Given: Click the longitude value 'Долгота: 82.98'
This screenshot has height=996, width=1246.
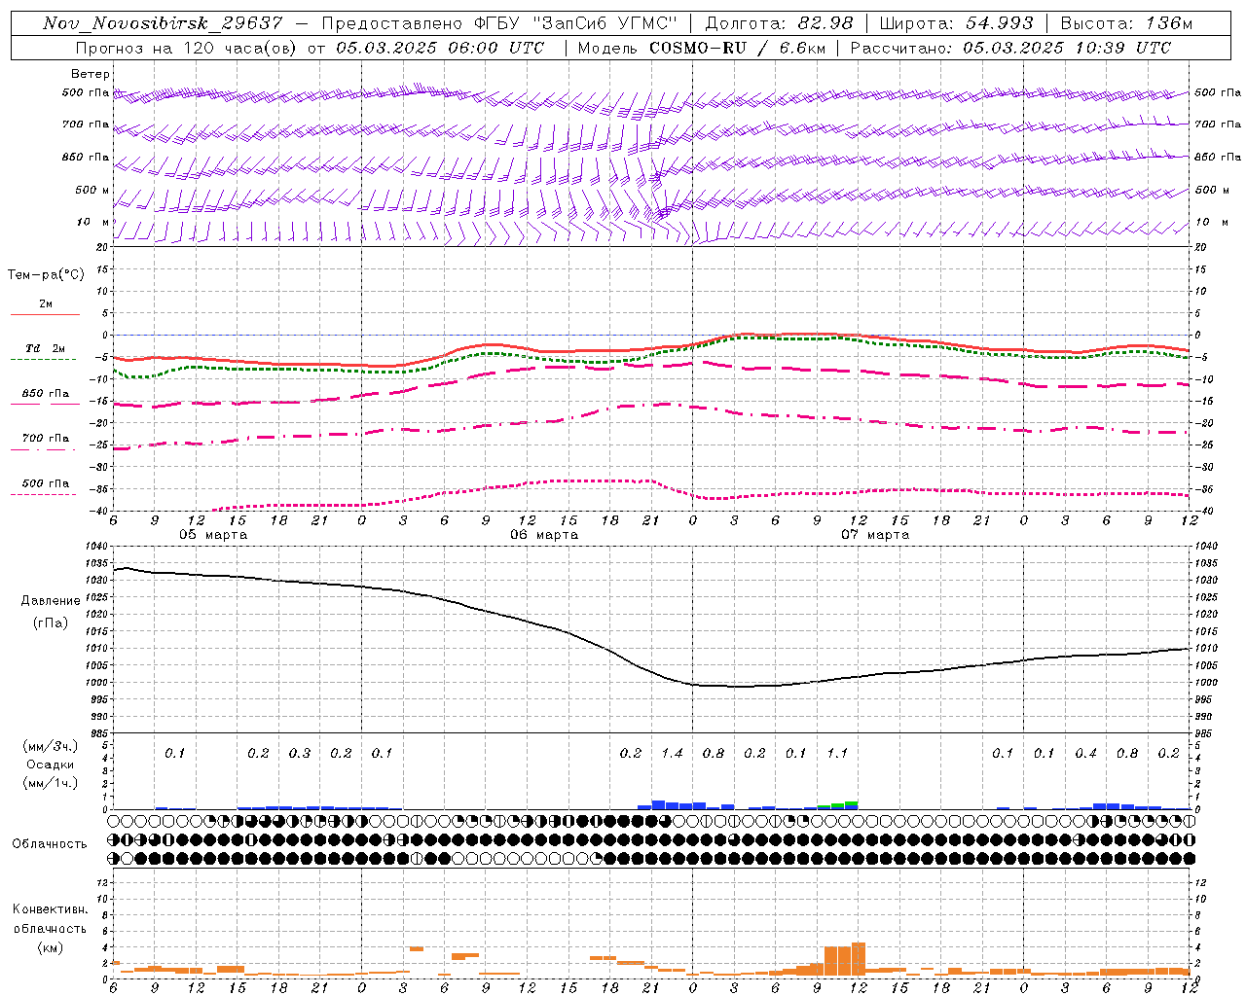Looking at the screenshot, I should [x=780, y=23].
